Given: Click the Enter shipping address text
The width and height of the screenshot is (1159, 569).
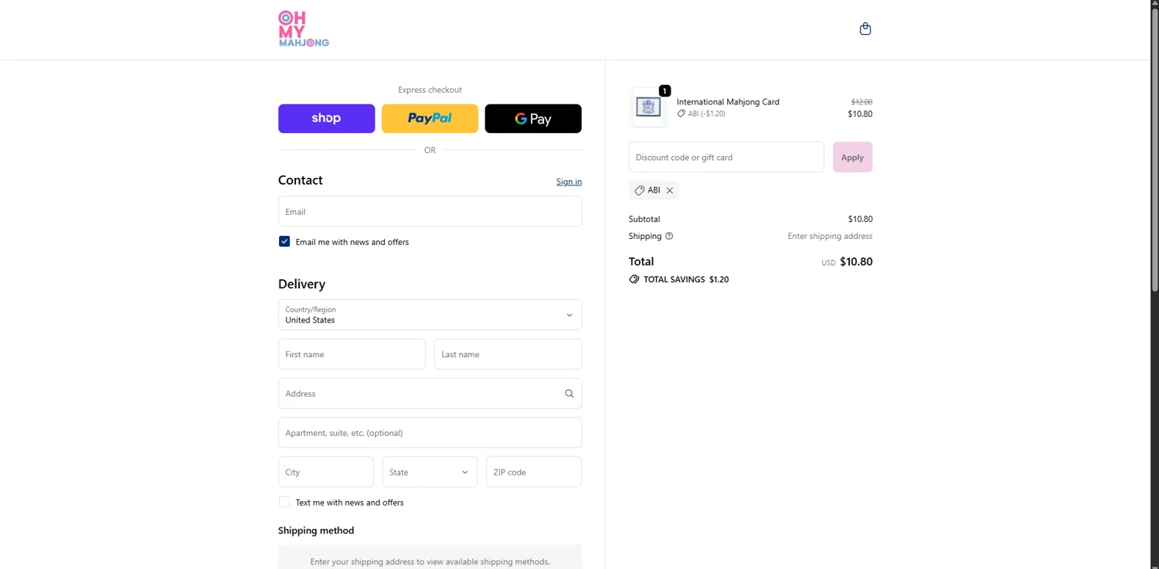Looking at the screenshot, I should tap(830, 236).
